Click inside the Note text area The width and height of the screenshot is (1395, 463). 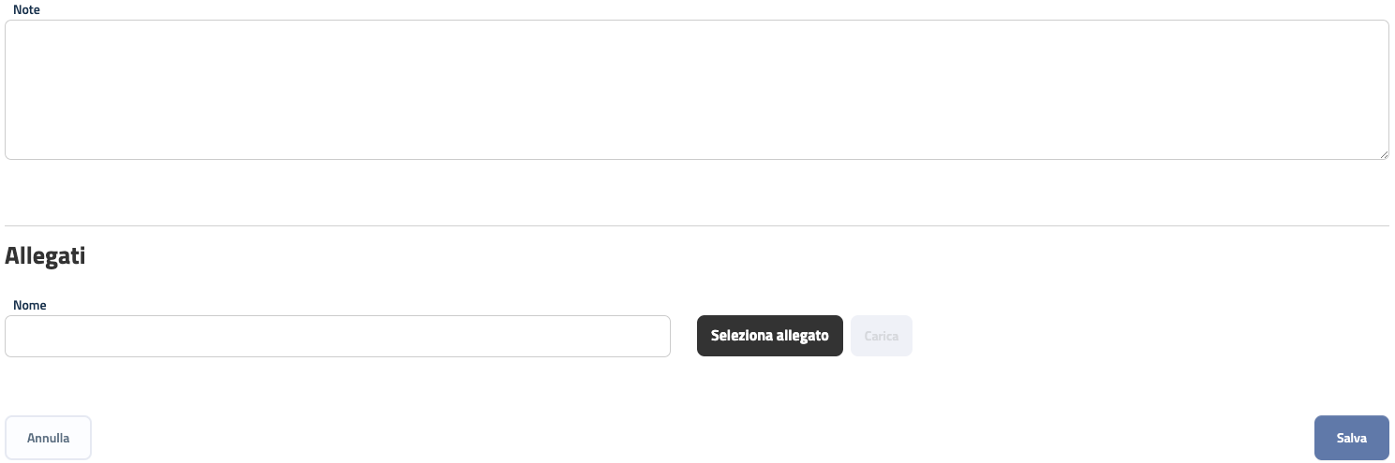(696, 90)
